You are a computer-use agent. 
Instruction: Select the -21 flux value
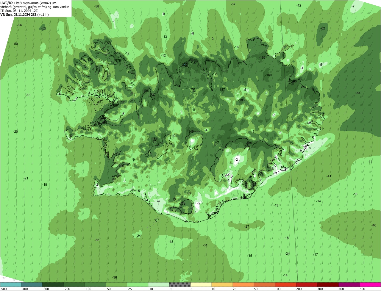click(x=26, y=178)
